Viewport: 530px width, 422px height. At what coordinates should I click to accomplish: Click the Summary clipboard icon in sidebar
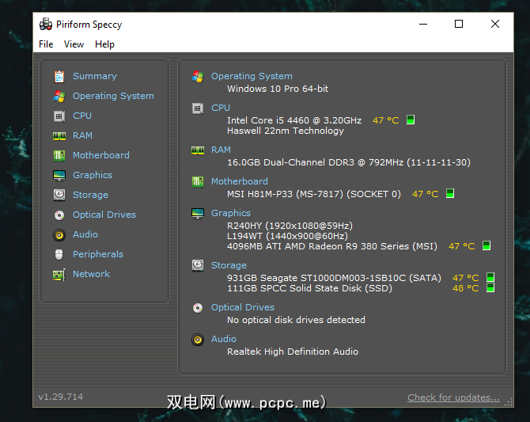point(59,77)
